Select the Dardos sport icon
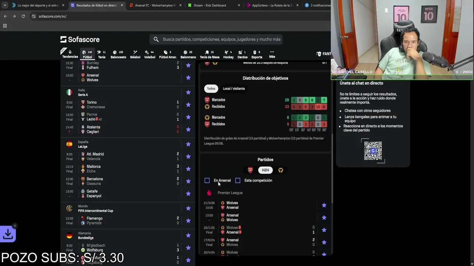 point(240,52)
